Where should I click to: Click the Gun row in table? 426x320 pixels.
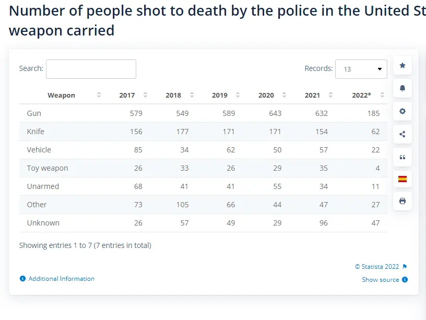click(34, 113)
